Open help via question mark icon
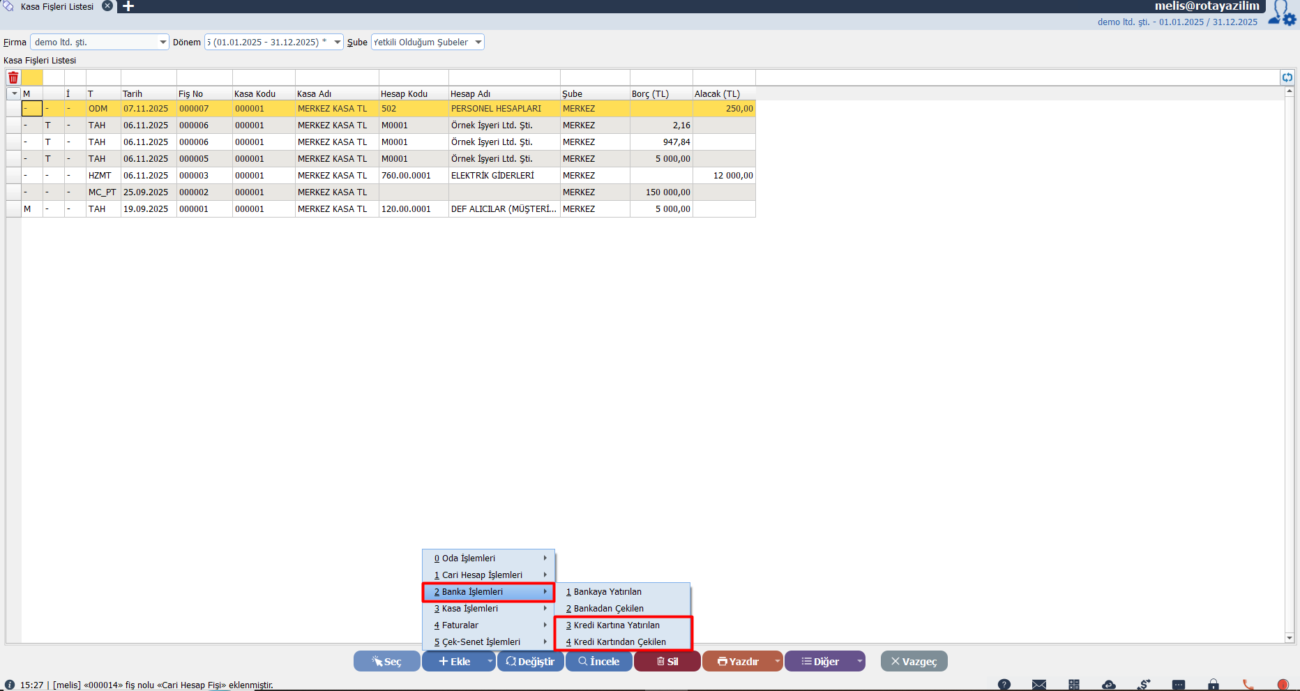The image size is (1300, 691). [x=1004, y=685]
